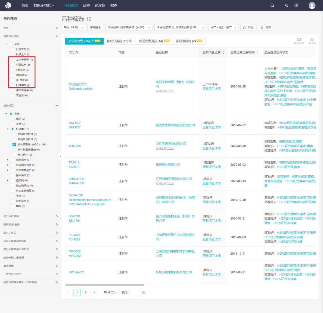
Task: Click the 收藏 star button
Action: click(248, 28)
